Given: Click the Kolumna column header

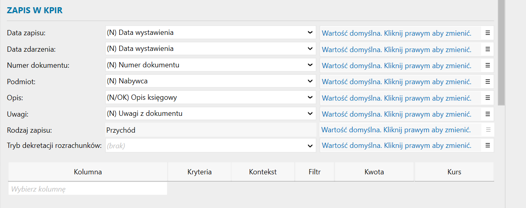Looking at the screenshot, I should tap(88, 172).
